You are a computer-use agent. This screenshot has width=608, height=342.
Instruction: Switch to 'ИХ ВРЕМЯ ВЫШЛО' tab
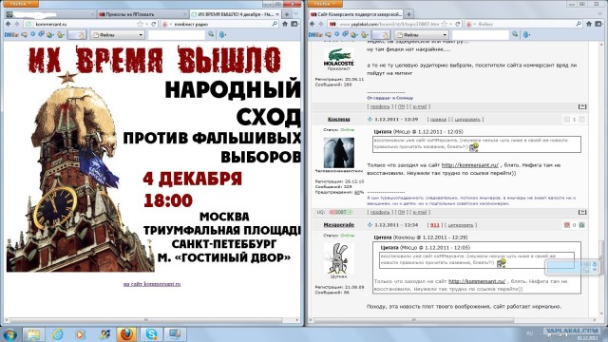[x=235, y=14]
